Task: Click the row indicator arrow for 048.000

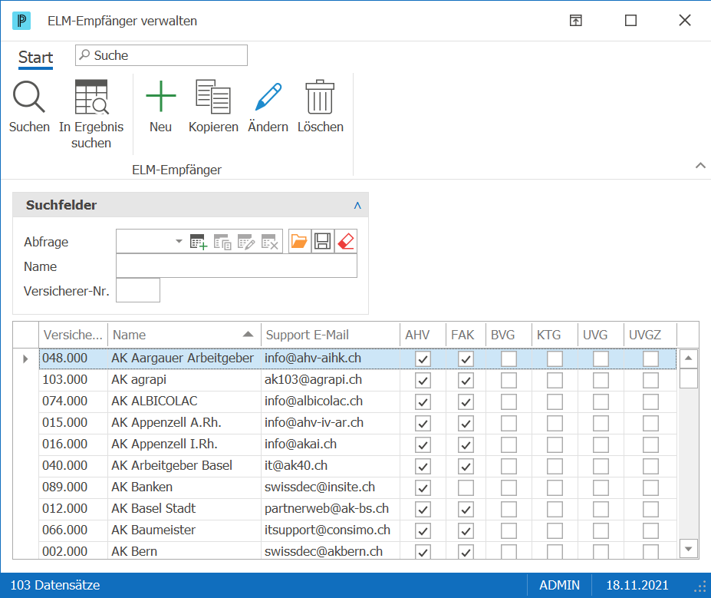Action: [25, 358]
